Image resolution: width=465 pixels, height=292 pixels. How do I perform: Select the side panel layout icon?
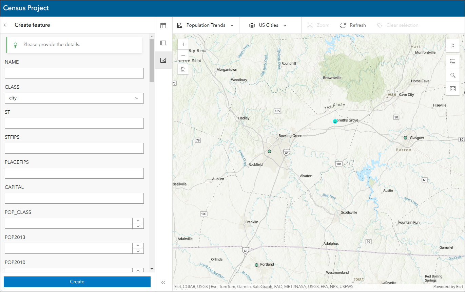[x=163, y=43]
